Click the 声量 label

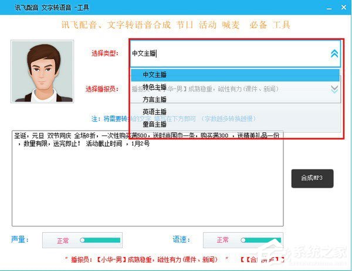[20, 239]
